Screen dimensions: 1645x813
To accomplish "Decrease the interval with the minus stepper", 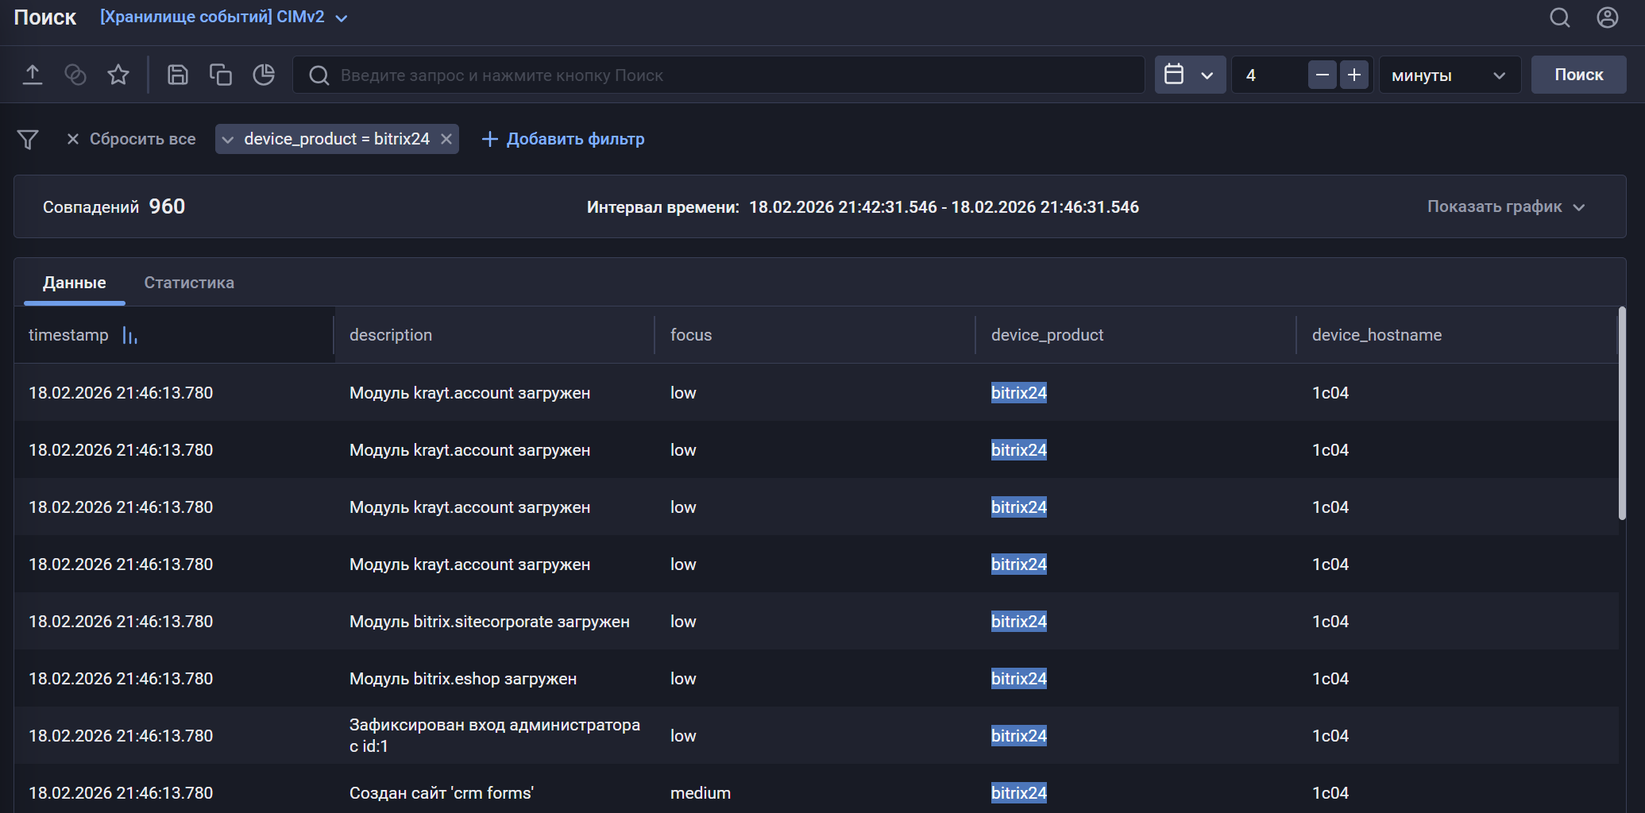I will (x=1323, y=74).
